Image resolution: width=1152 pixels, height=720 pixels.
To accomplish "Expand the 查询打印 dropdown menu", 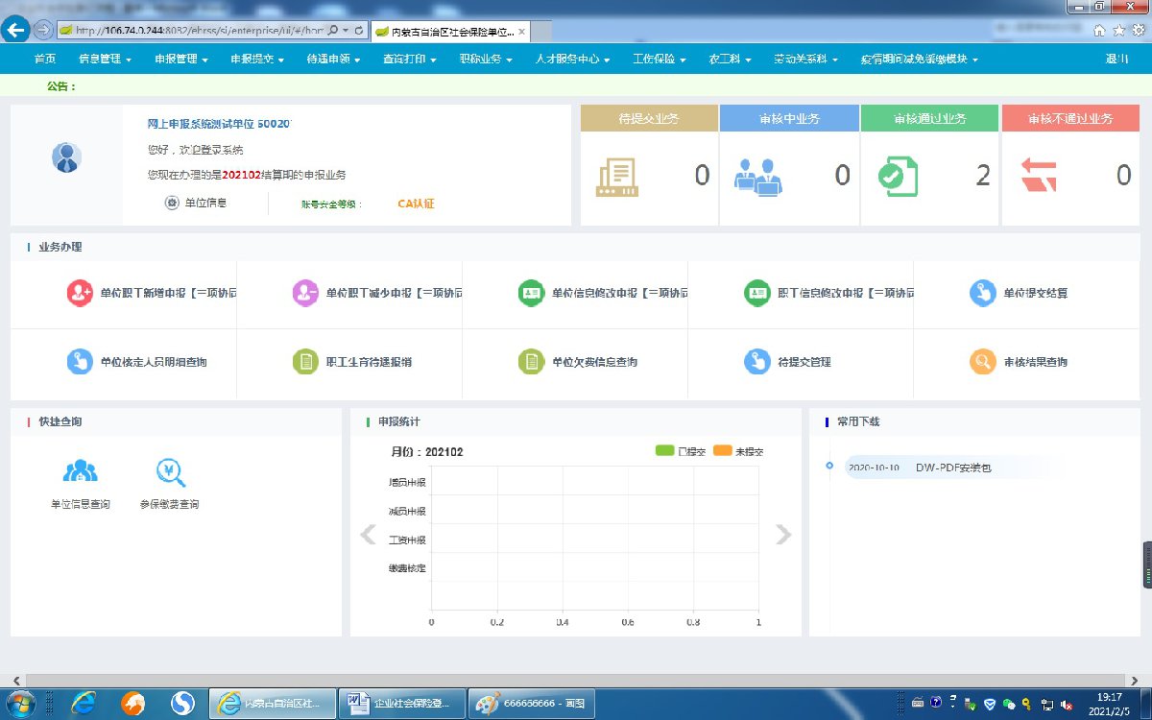I will (x=409, y=60).
